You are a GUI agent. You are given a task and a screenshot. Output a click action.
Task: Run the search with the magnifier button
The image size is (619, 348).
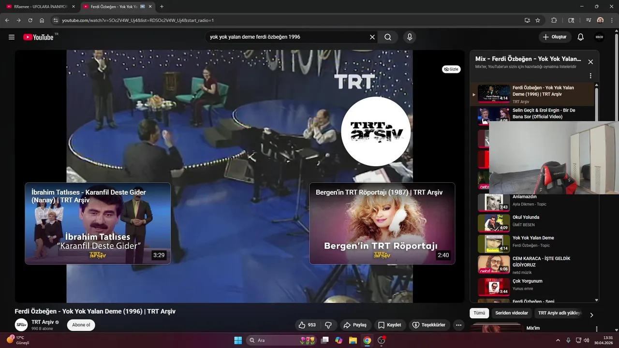388,37
